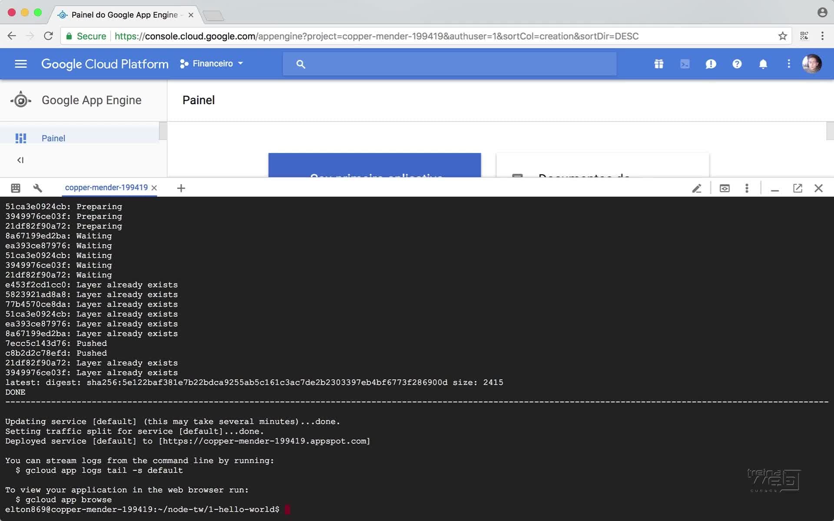The image size is (834, 521).
Task: Open Cloud Shell in new window
Action: pos(798,188)
